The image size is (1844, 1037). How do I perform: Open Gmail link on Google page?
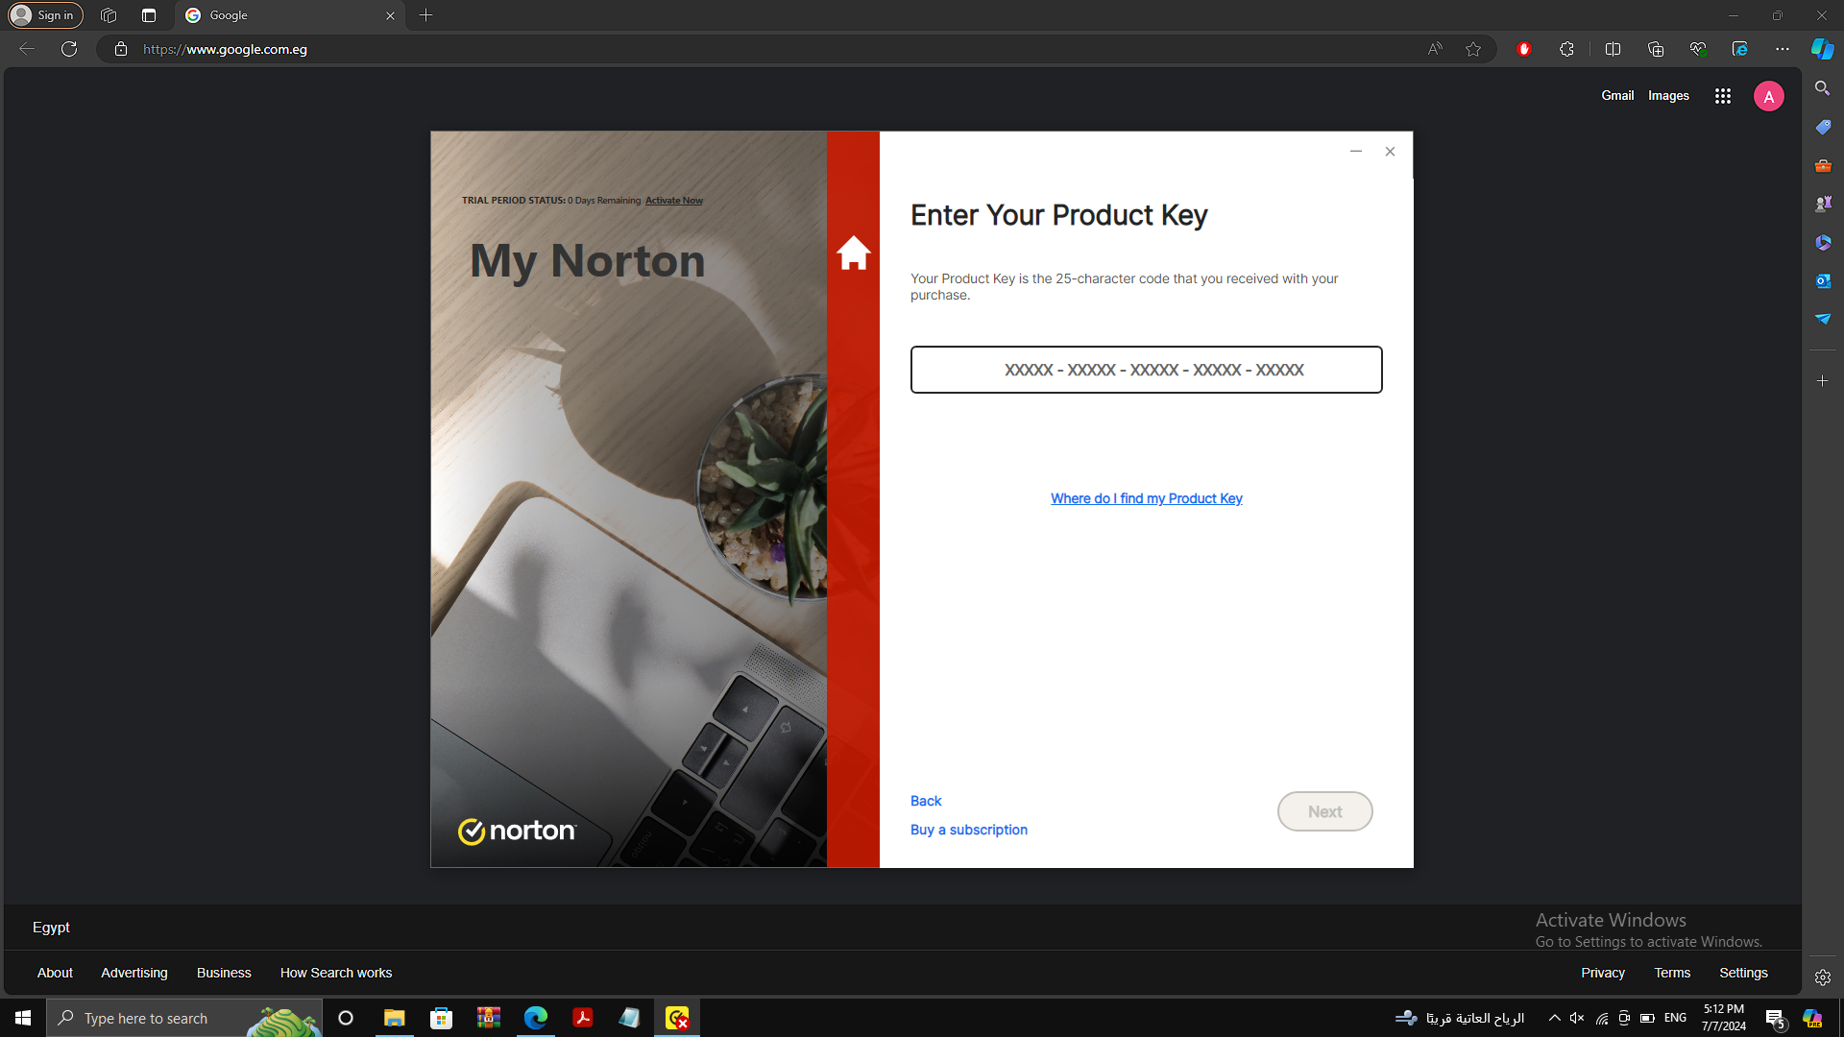coord(1617,95)
